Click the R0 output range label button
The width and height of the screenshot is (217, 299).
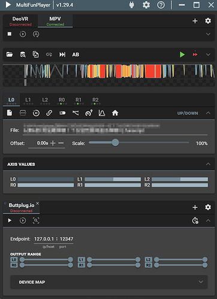pyautogui.click(x=14, y=265)
